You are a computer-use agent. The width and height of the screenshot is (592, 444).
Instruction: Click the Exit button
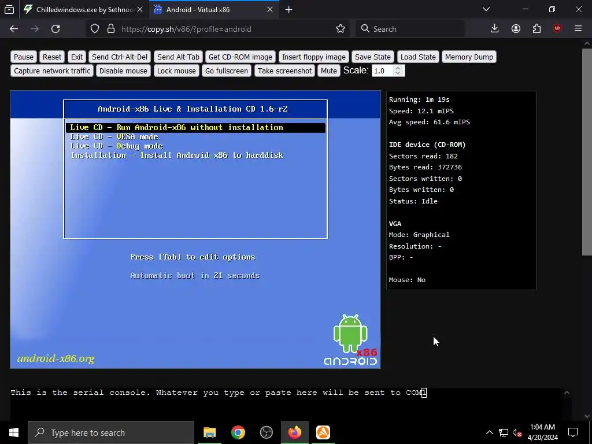tap(77, 57)
